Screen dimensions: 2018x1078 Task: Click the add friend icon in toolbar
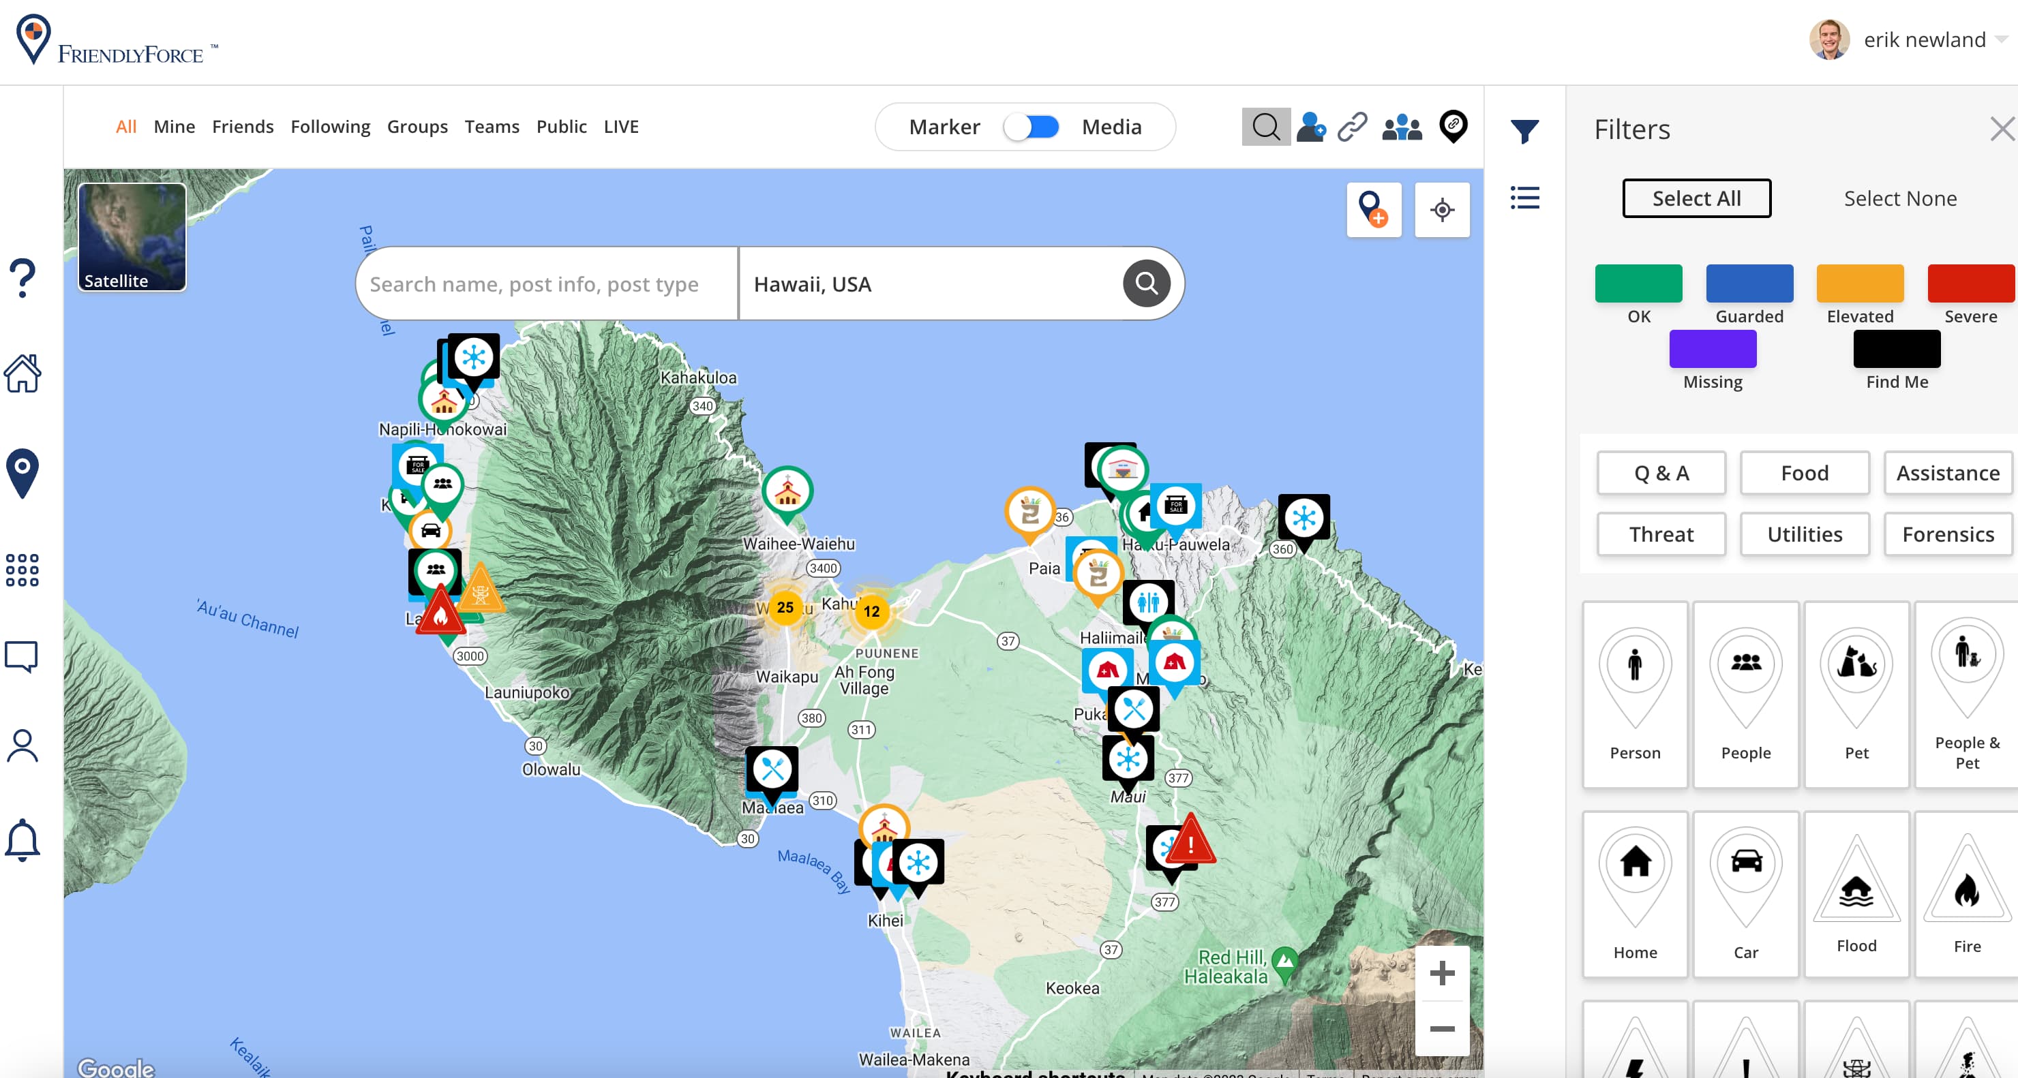pos(1310,126)
